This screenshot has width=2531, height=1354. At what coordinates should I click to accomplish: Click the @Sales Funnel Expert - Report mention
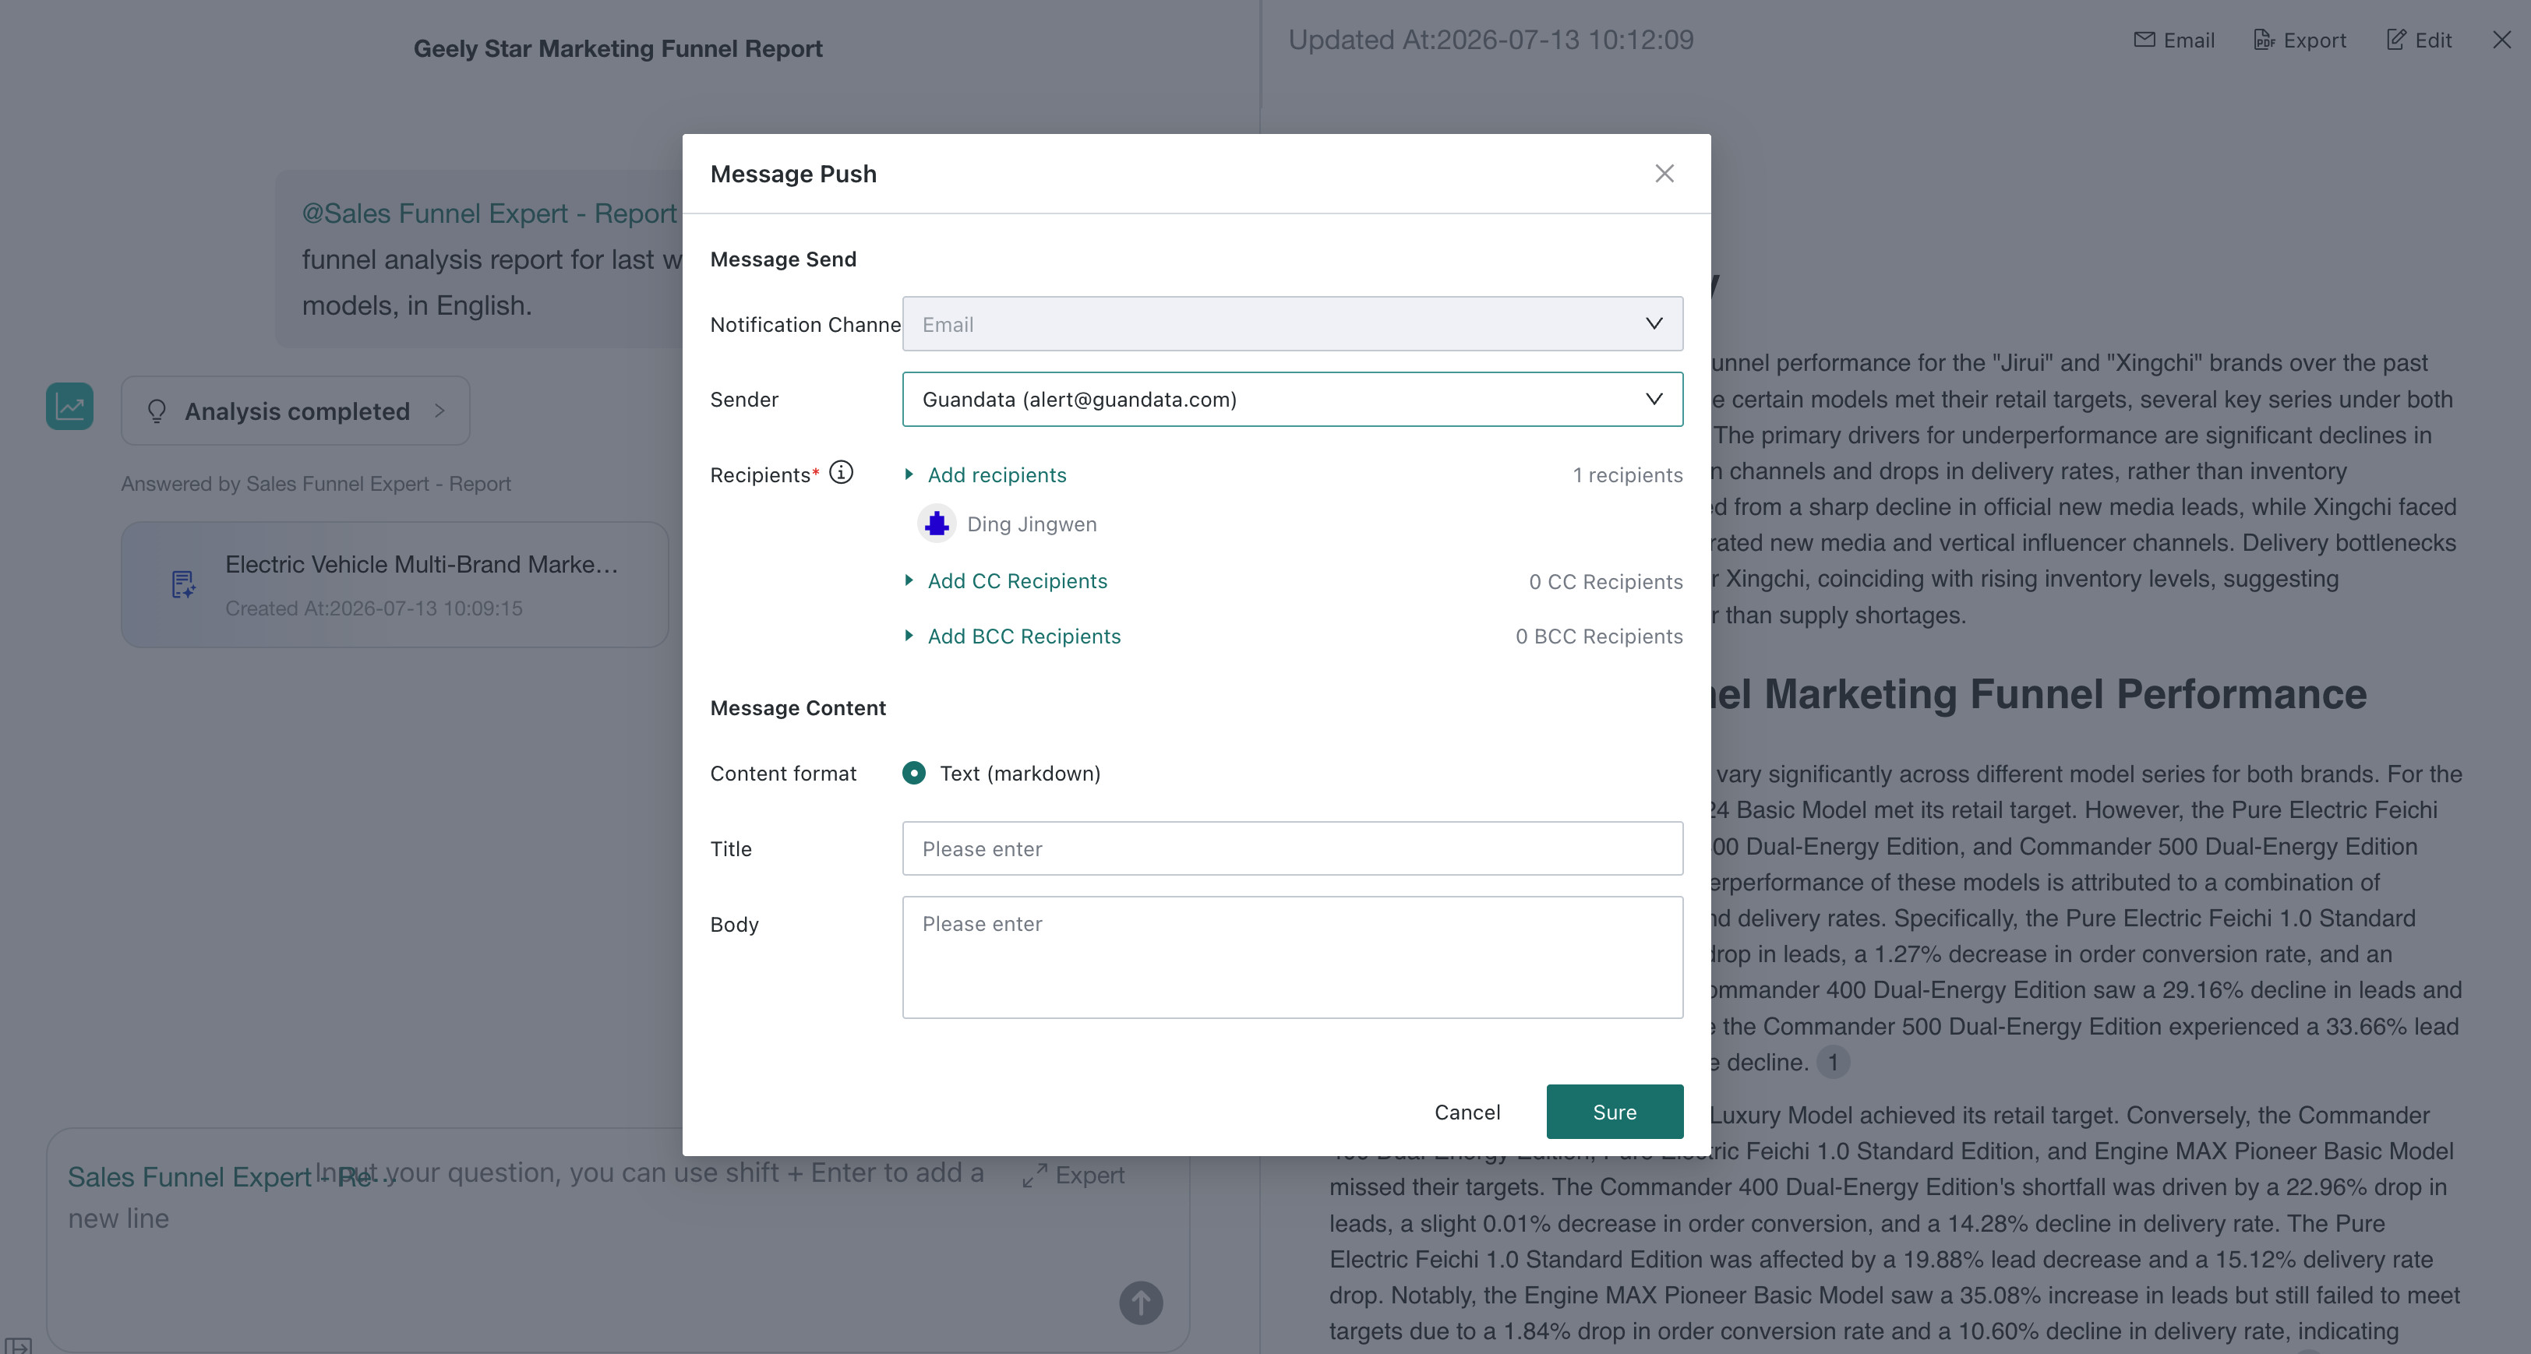pos(489,213)
